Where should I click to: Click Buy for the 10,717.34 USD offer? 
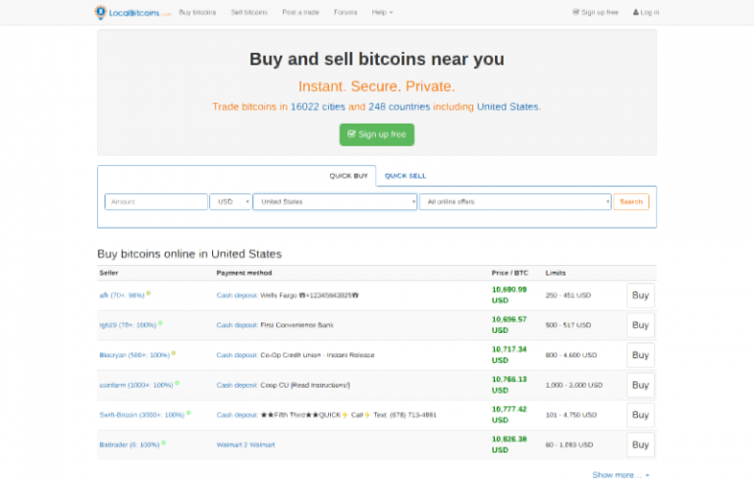tap(640, 355)
